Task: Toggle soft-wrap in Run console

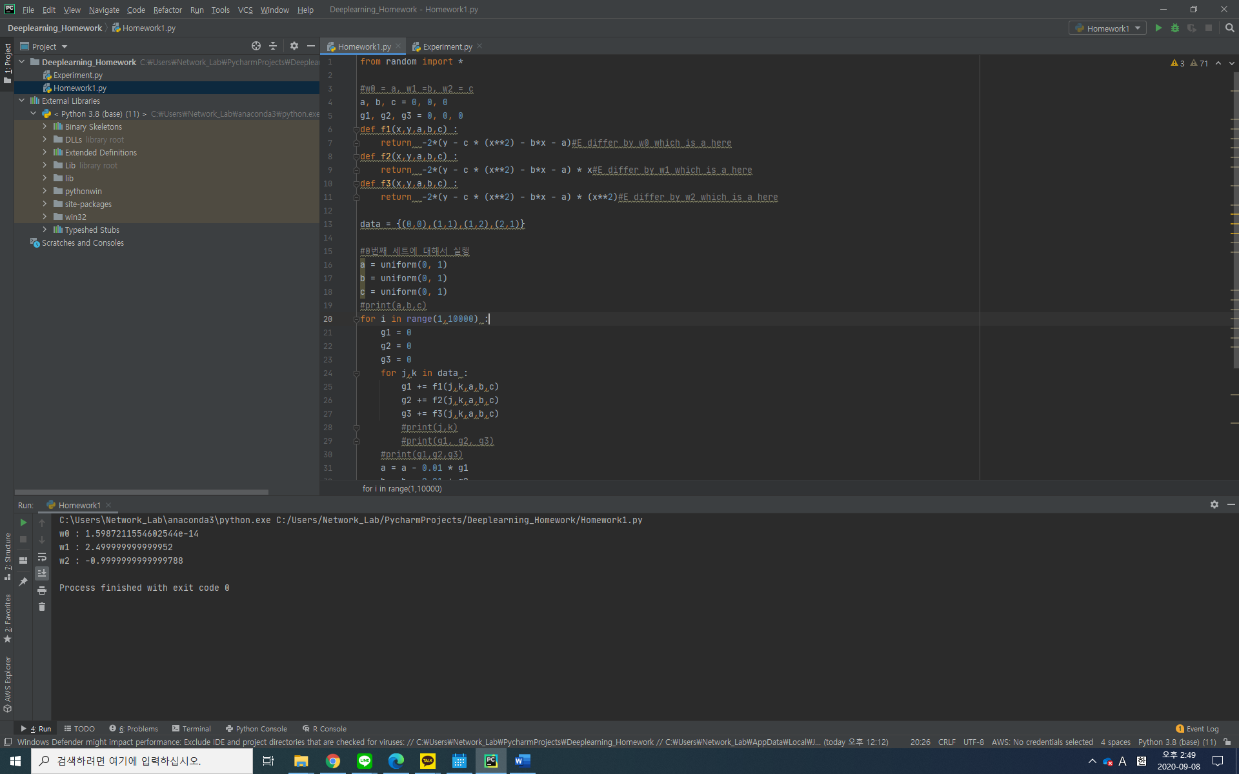Action: pos(42,557)
